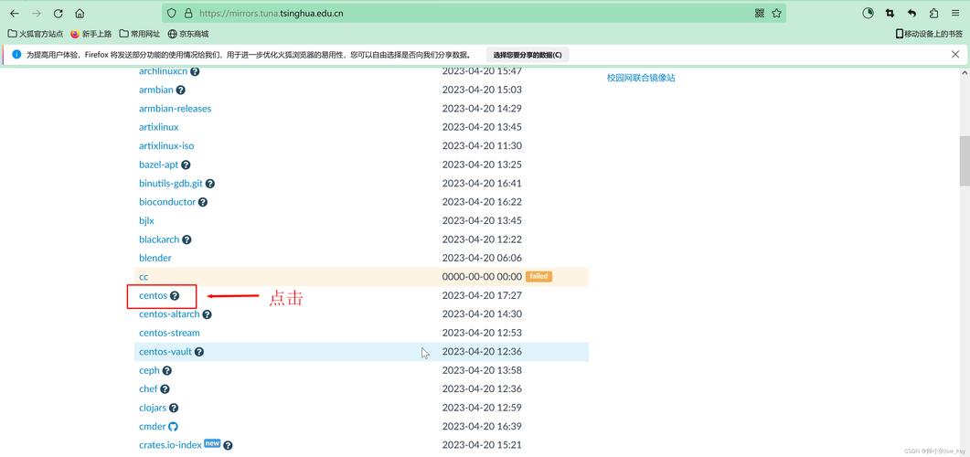The height and width of the screenshot is (457, 970).
Task: Click the help icon next to crates.io-index
Action: click(x=229, y=445)
